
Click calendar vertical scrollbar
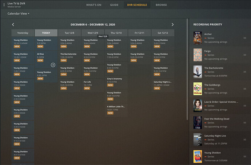187,69
